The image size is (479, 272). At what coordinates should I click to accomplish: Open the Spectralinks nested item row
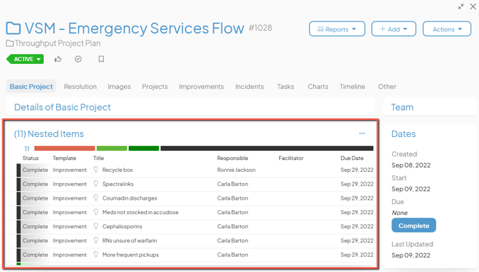[195, 184]
